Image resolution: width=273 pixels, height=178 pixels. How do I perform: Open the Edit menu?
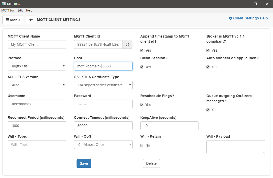point(20,10)
